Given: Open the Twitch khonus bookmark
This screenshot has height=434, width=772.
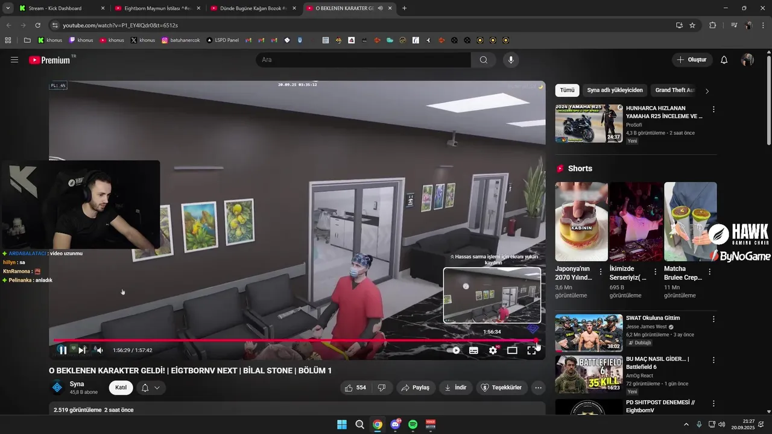Looking at the screenshot, I should (81, 40).
